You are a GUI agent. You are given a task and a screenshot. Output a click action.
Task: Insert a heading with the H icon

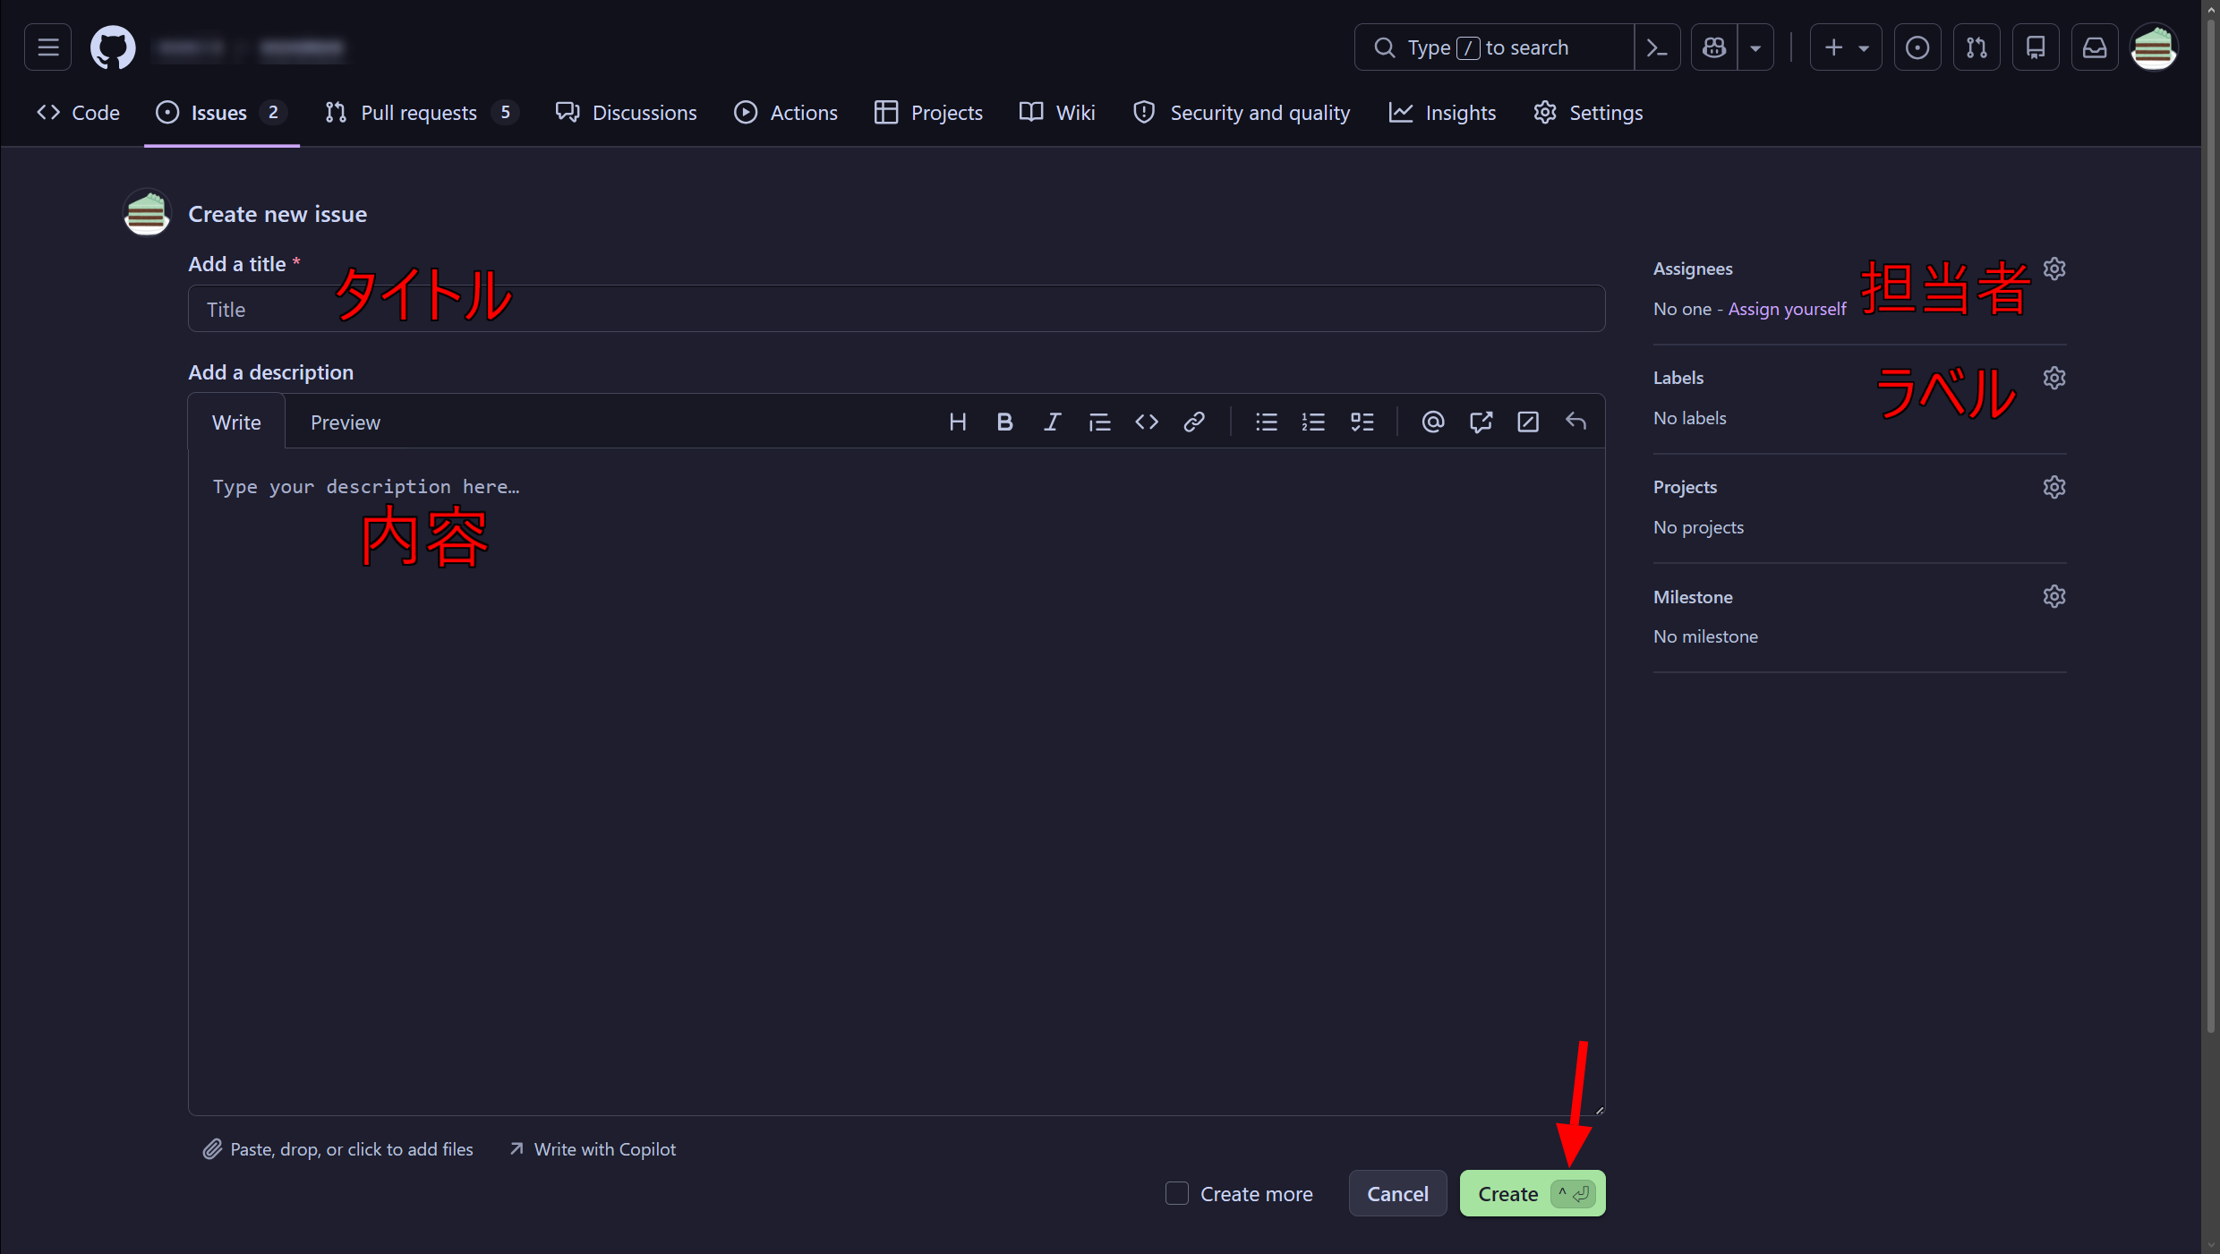click(x=957, y=422)
